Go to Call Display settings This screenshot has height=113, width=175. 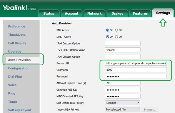(17, 43)
